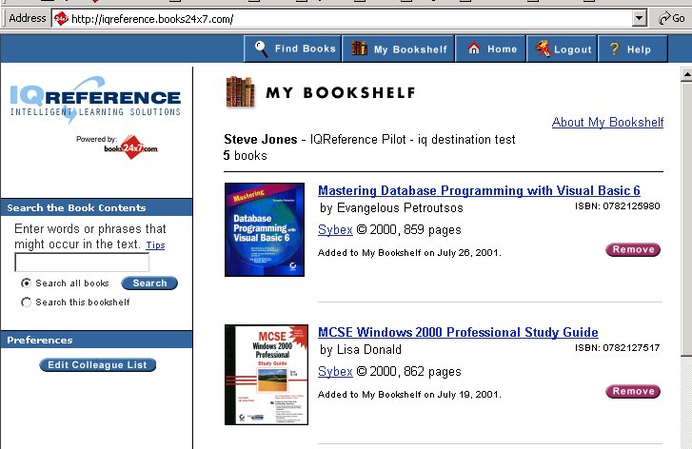The image size is (692, 449).
Task: Open the About My Bookshelf link
Action: point(607,122)
